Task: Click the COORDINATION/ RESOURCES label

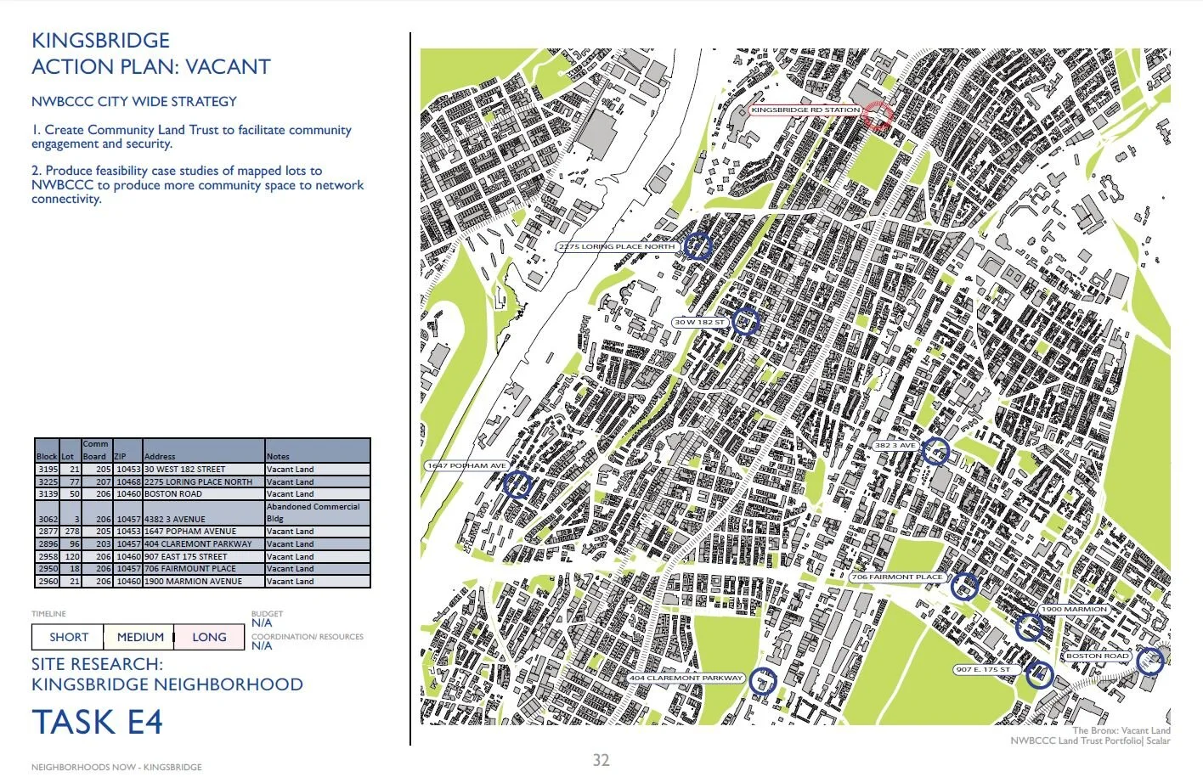Action: click(x=308, y=636)
